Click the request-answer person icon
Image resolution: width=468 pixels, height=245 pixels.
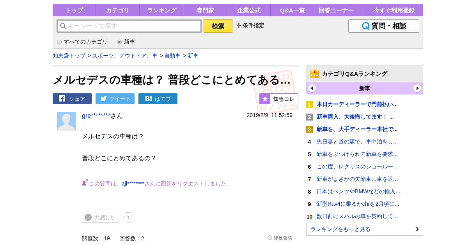coord(85,182)
